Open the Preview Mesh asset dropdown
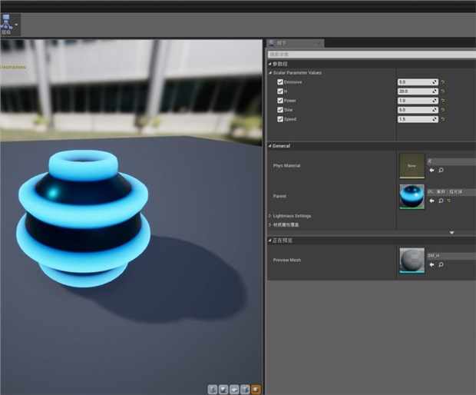 [x=451, y=256]
